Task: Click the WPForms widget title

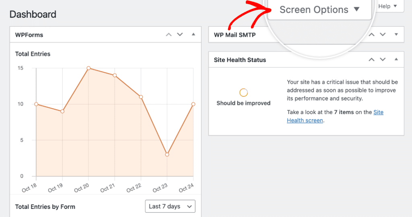Action: click(x=29, y=35)
